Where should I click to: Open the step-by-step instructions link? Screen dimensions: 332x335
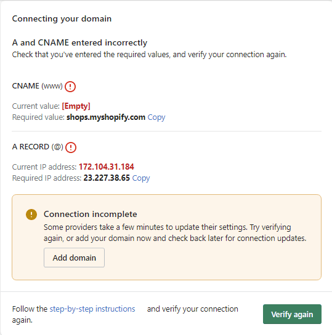(92, 309)
